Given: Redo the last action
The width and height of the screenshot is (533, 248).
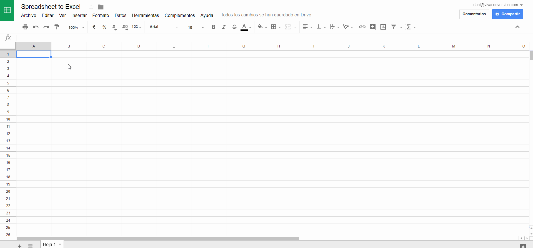Looking at the screenshot, I should pos(46,27).
